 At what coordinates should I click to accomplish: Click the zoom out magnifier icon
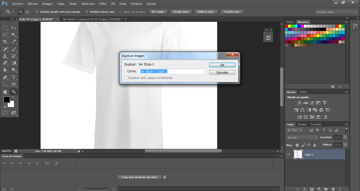pos(27,12)
